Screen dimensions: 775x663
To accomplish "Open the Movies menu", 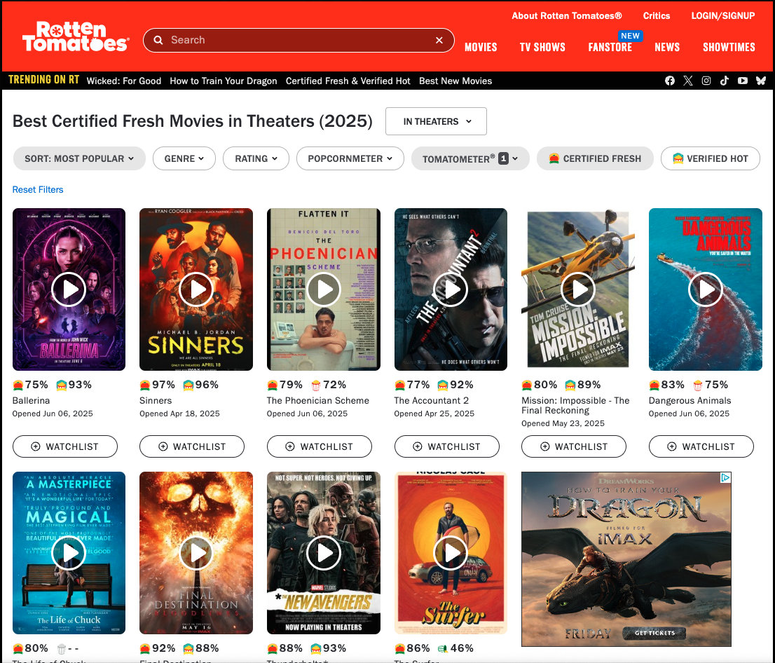I will [x=481, y=48].
